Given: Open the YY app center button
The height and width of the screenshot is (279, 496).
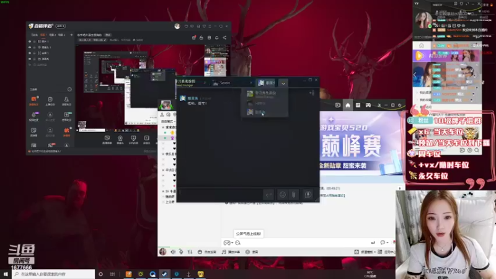Looking at the screenshot, I should coord(386,252).
